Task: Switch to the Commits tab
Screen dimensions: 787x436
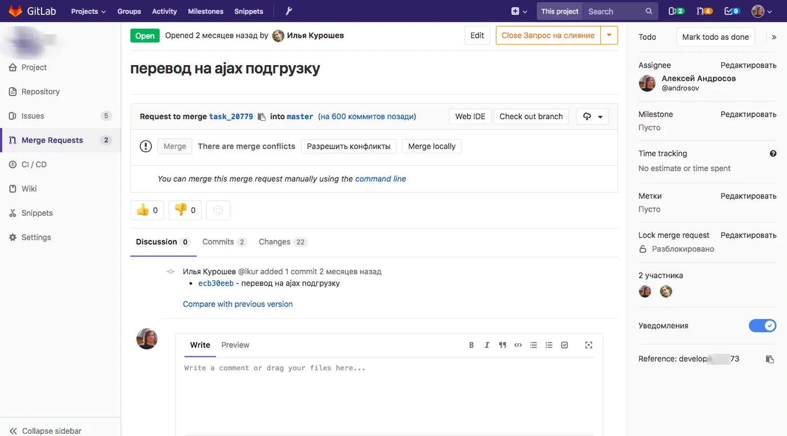Action: (224, 242)
